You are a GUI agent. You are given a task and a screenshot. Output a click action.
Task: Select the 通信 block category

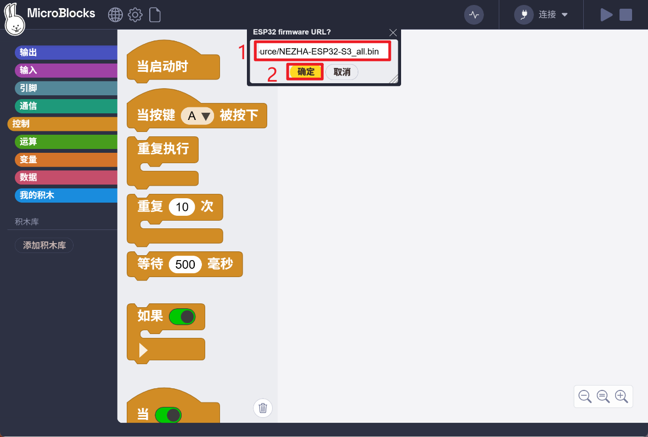pyautogui.click(x=66, y=106)
